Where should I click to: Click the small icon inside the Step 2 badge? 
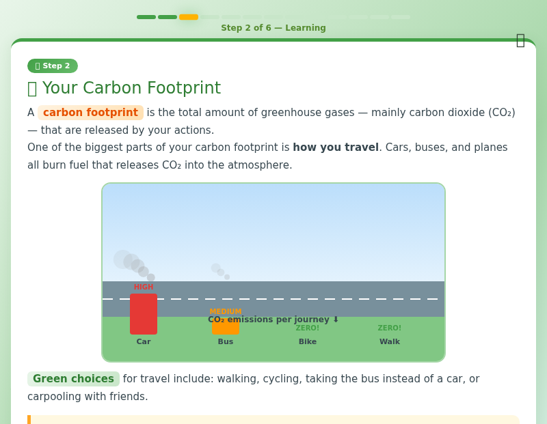[38, 66]
